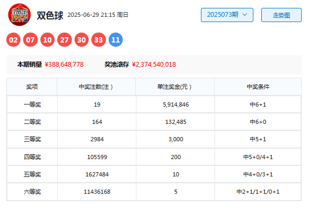Select red ball 07

(x=30, y=40)
